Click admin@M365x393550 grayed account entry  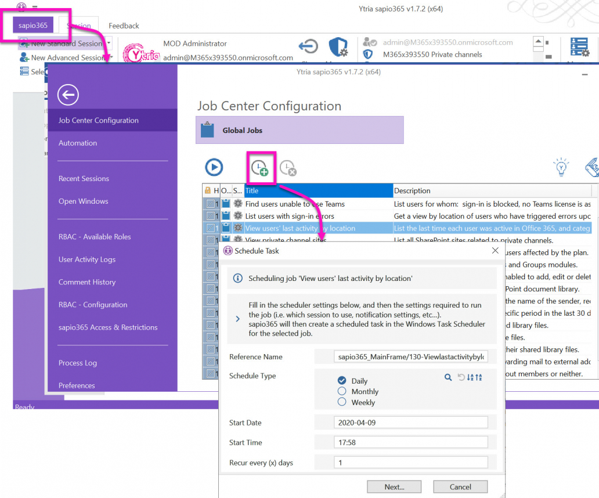coord(448,42)
